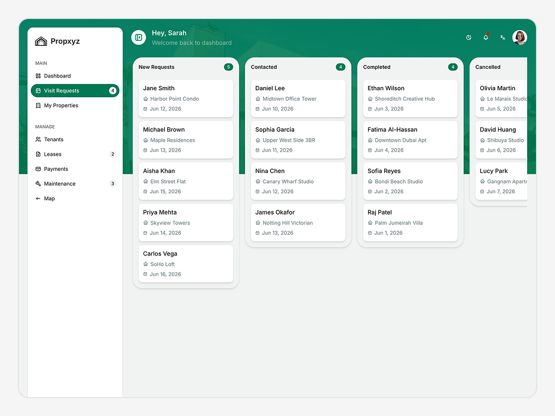Open Sofia Reyes completed card
Viewport: 555px width, 416px height.
tap(410, 181)
